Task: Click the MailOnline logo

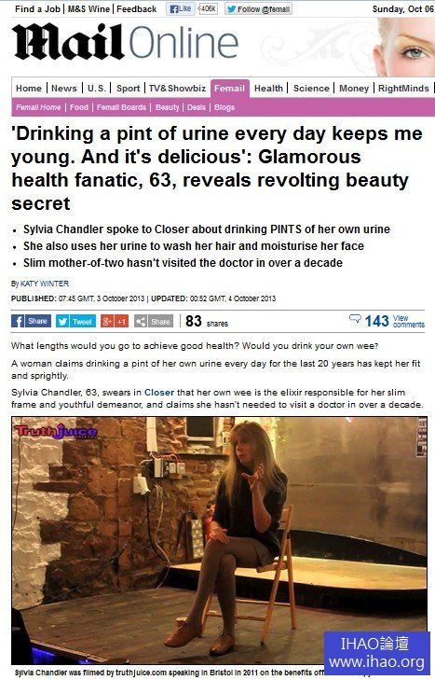Action: (125, 43)
